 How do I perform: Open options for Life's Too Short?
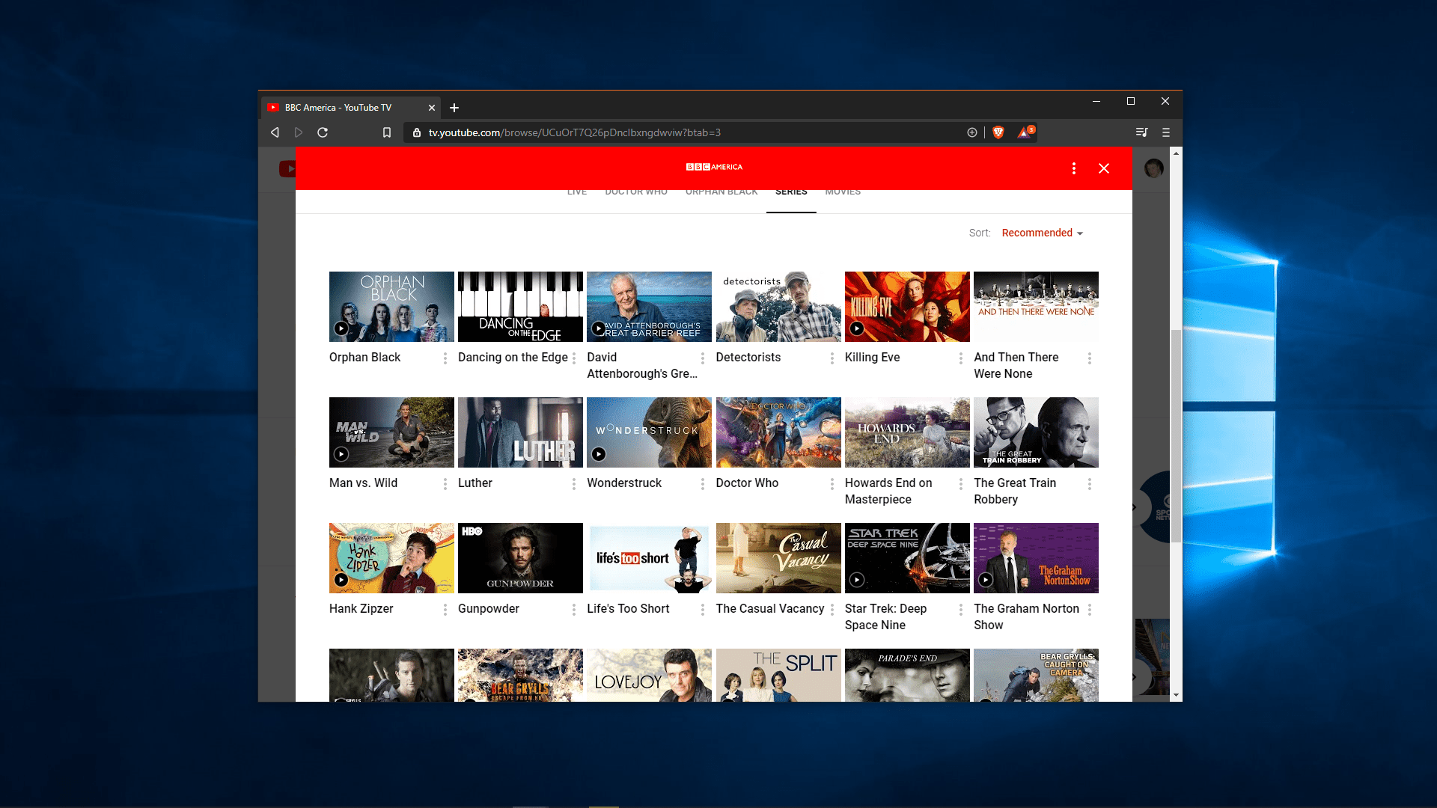[x=703, y=610]
